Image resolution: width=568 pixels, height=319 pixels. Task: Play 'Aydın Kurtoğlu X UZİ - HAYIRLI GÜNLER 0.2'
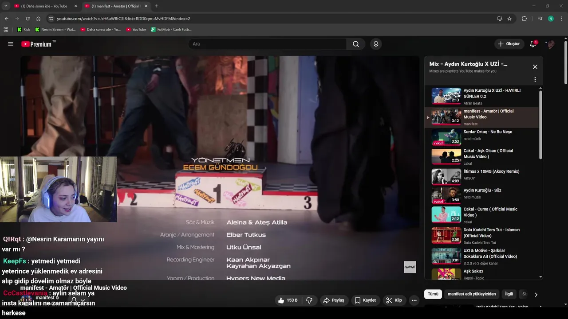(481, 96)
